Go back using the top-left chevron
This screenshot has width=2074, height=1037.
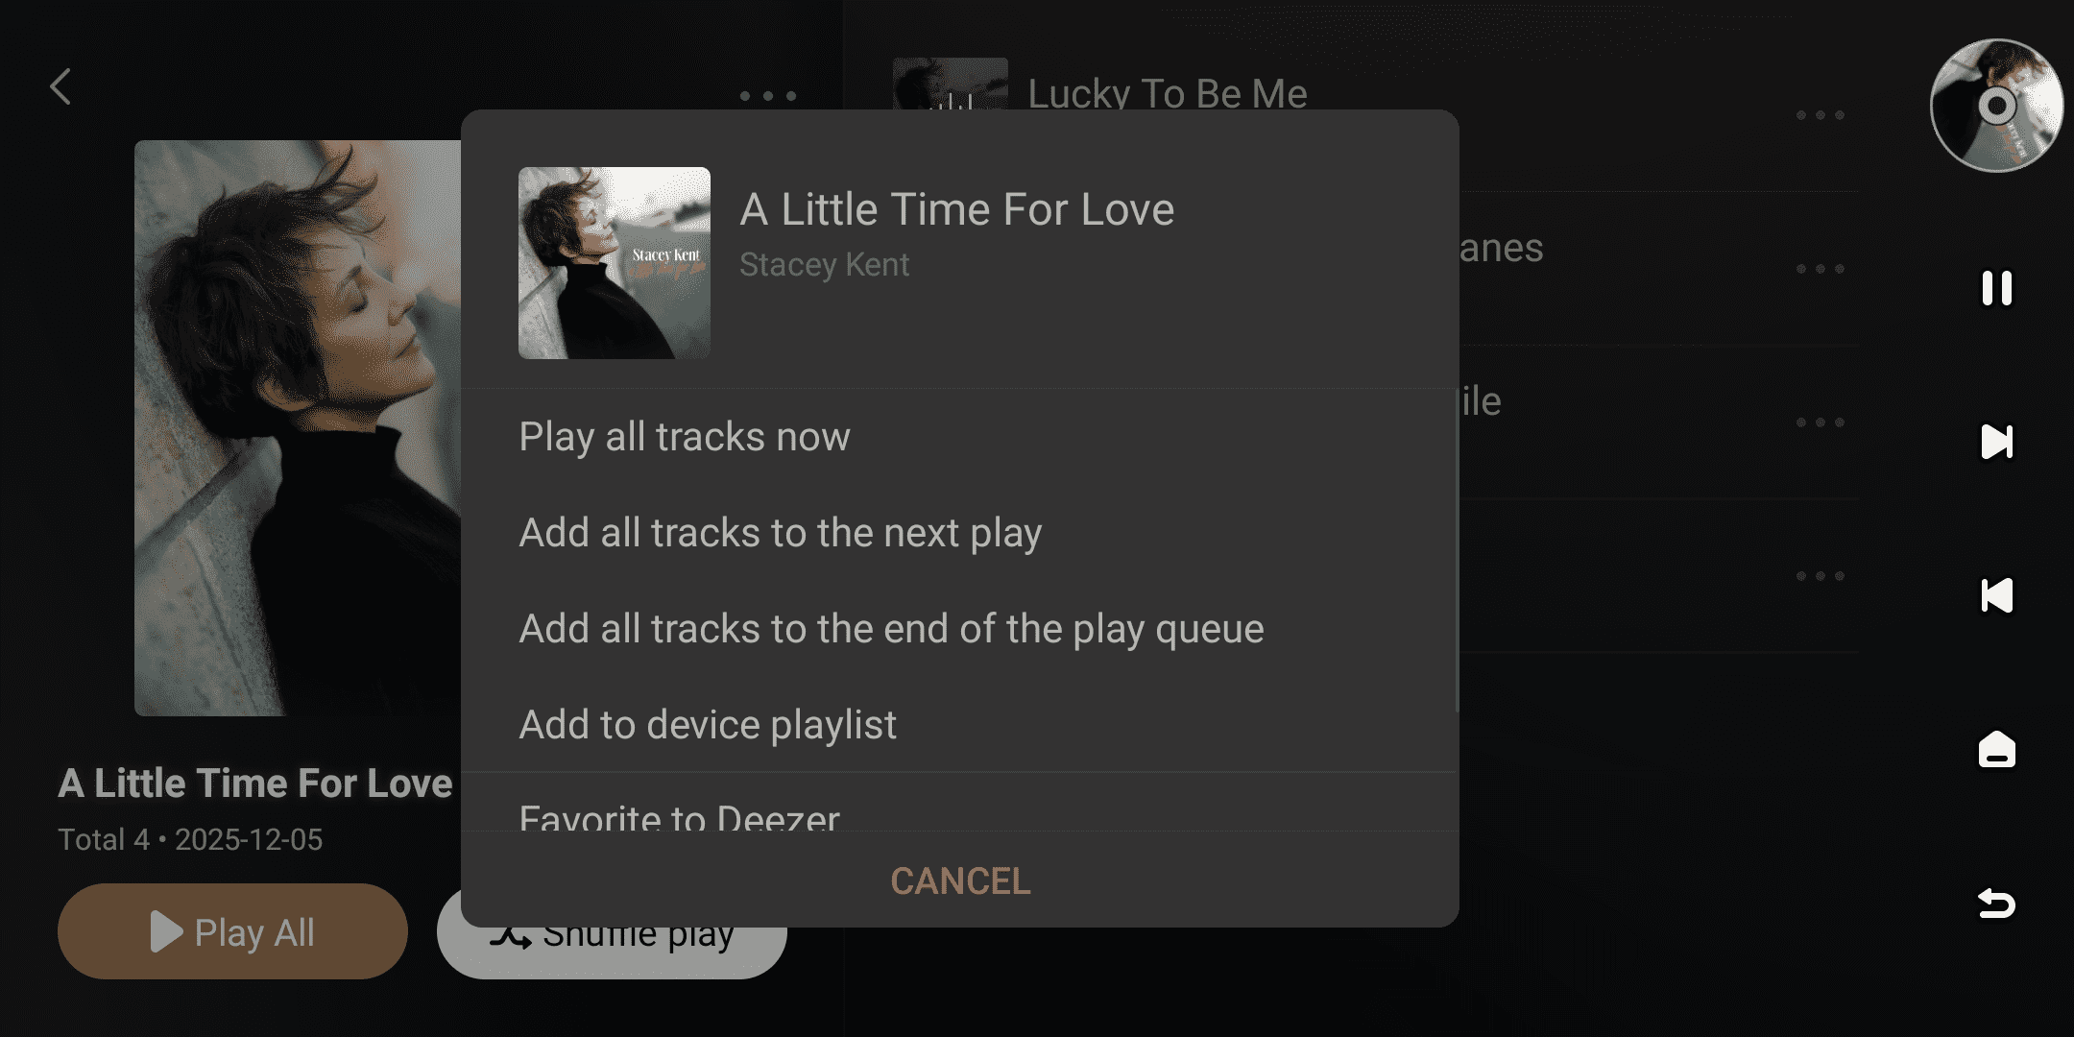tap(60, 86)
